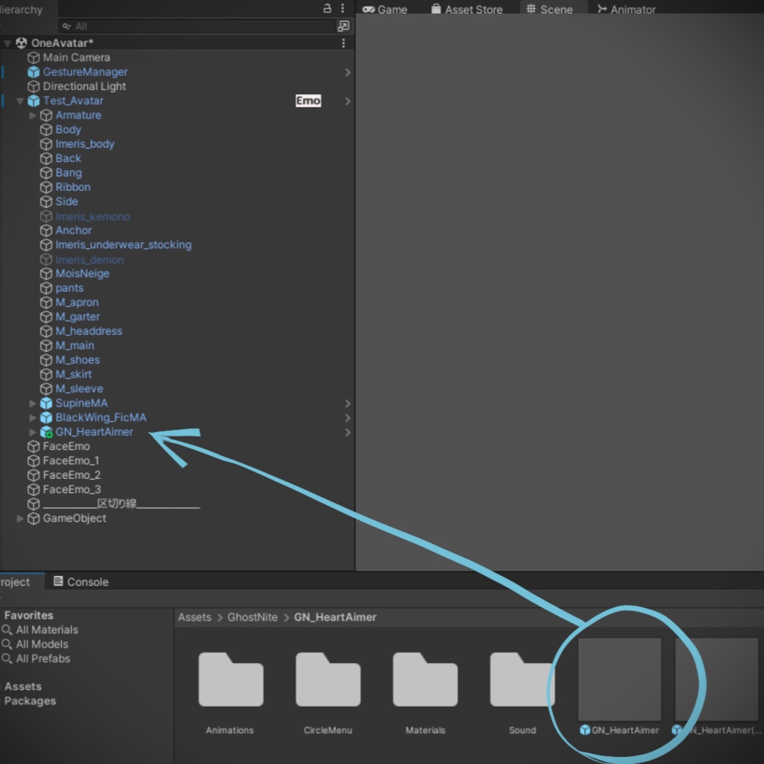
Task: Click the M_headdress object icon
Action: click(46, 331)
